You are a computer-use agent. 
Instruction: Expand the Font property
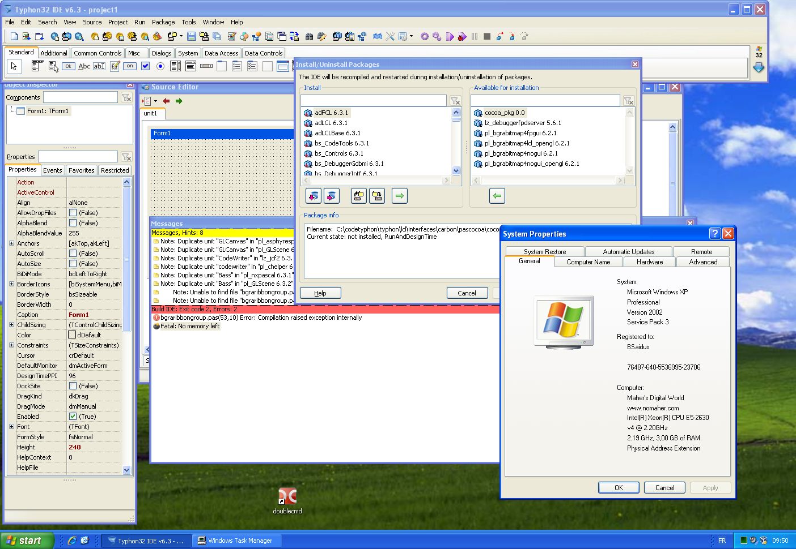(x=11, y=427)
